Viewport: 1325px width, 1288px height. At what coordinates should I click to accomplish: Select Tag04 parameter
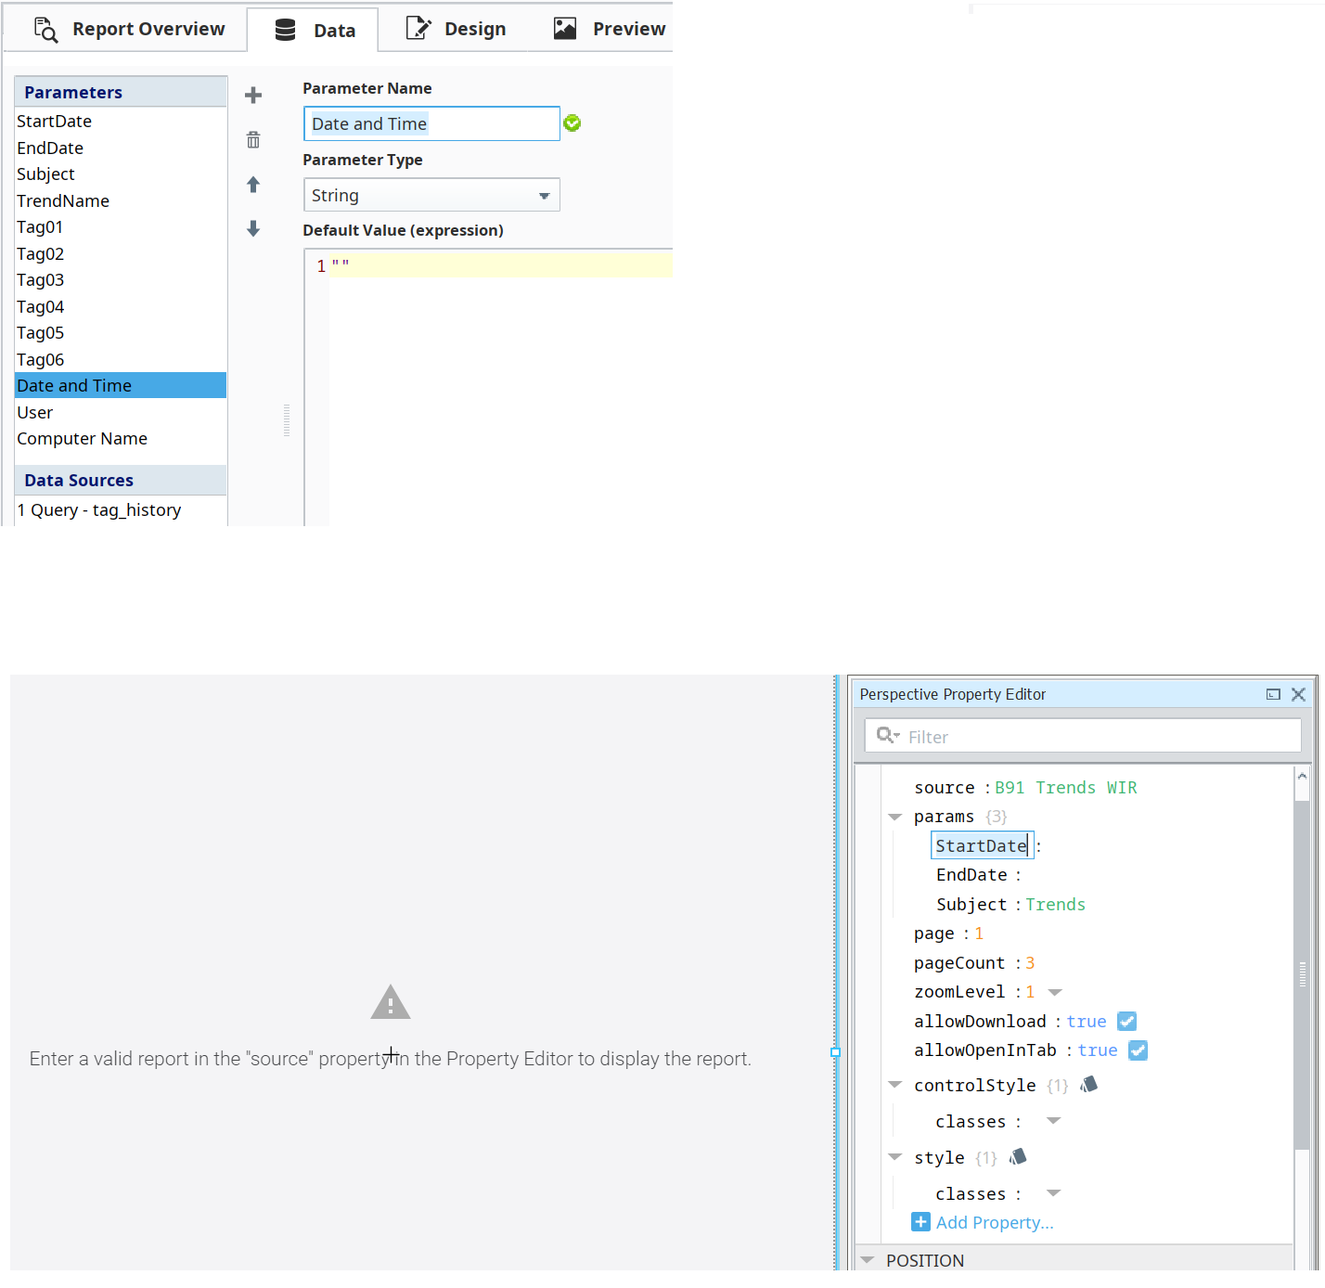121,307
